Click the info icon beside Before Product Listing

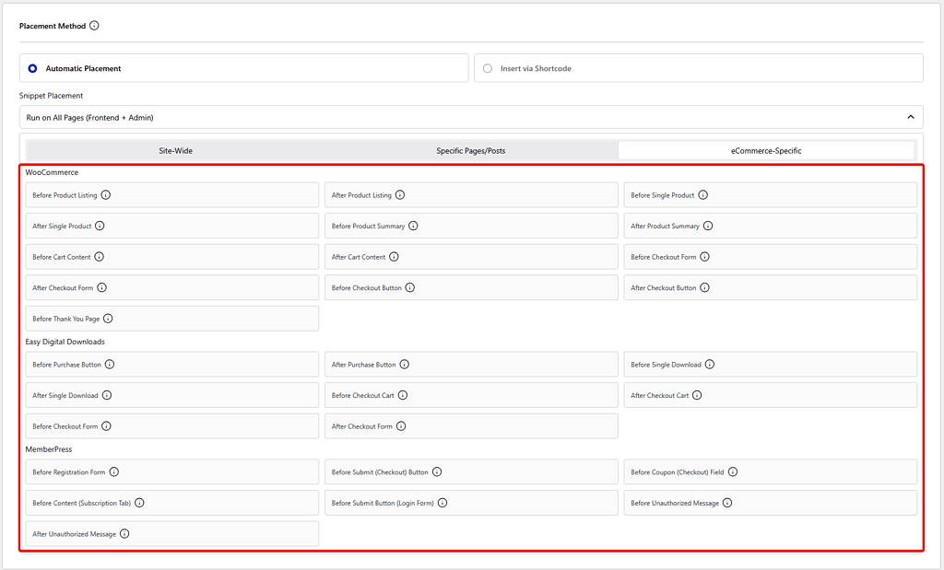(107, 194)
